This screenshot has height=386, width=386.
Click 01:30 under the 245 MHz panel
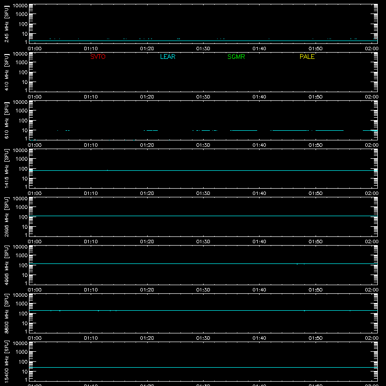pos(203,49)
